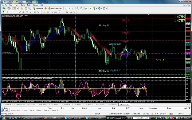192x120 pixels.
Task: Click the Monthly S1 level label
Action: coord(104,25)
